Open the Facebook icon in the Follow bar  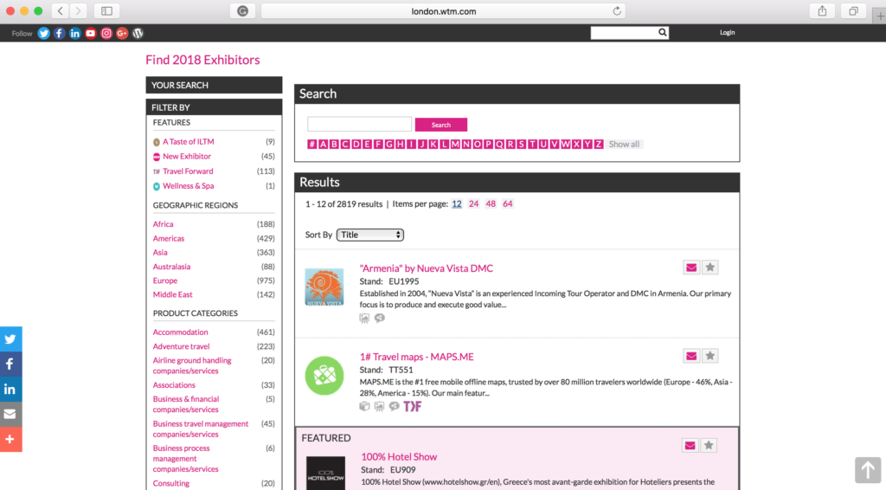point(60,34)
